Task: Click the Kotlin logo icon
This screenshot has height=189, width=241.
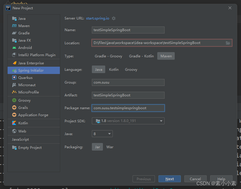Action: 14,123
